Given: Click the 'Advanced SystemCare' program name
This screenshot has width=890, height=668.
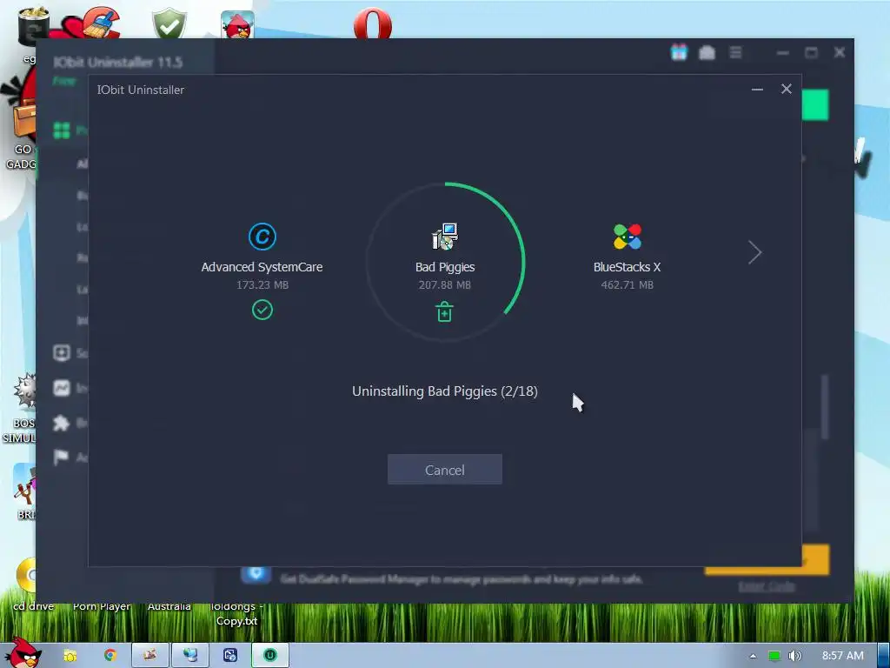Looking at the screenshot, I should [262, 267].
